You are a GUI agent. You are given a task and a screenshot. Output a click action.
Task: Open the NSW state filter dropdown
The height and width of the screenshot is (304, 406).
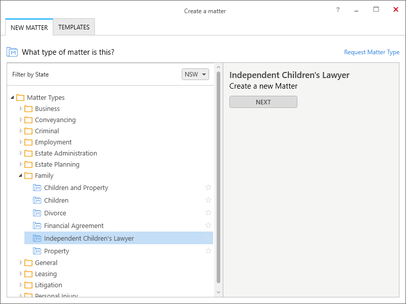point(195,74)
